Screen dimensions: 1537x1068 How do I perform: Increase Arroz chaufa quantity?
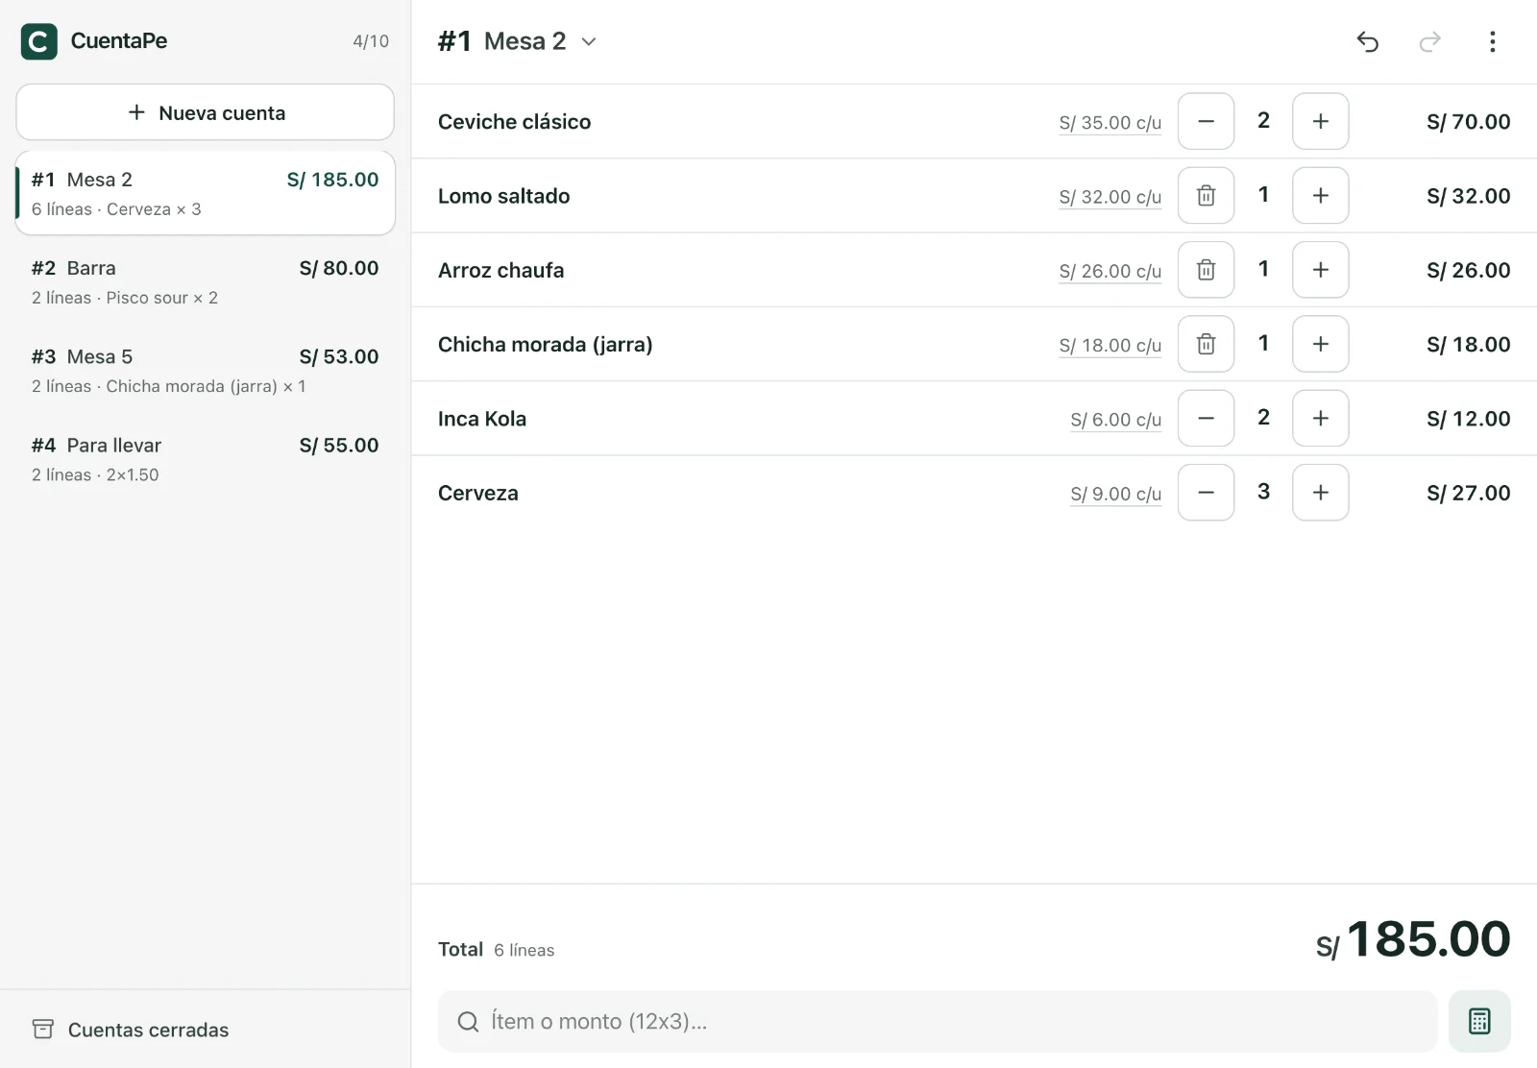tap(1320, 269)
